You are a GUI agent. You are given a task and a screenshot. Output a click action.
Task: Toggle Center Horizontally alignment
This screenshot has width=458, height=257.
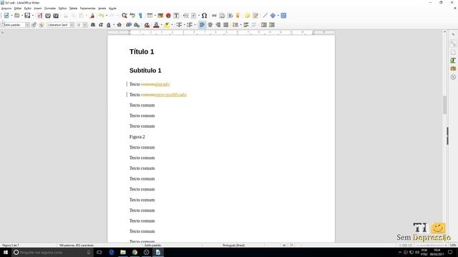tap(210, 25)
